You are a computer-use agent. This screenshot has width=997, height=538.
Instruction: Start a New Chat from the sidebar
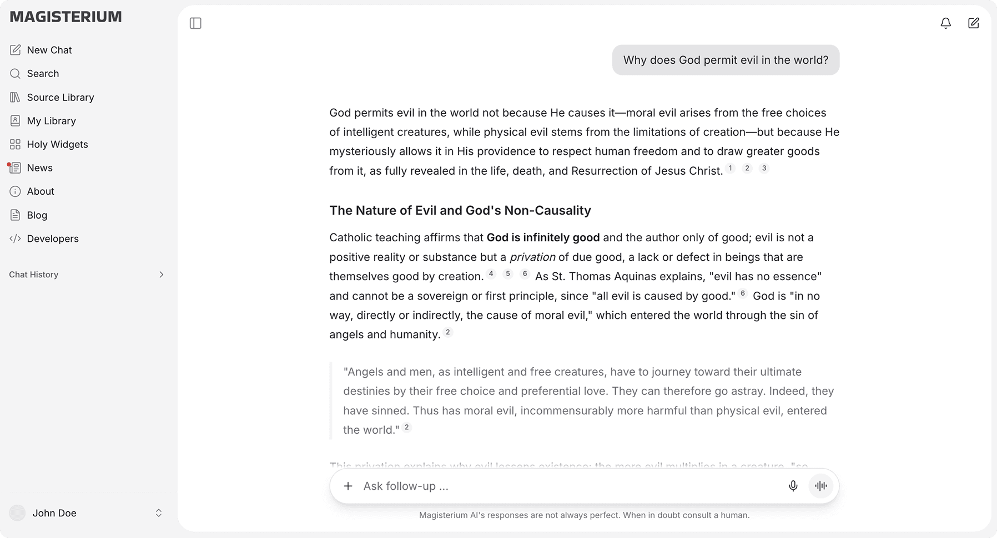coord(49,50)
